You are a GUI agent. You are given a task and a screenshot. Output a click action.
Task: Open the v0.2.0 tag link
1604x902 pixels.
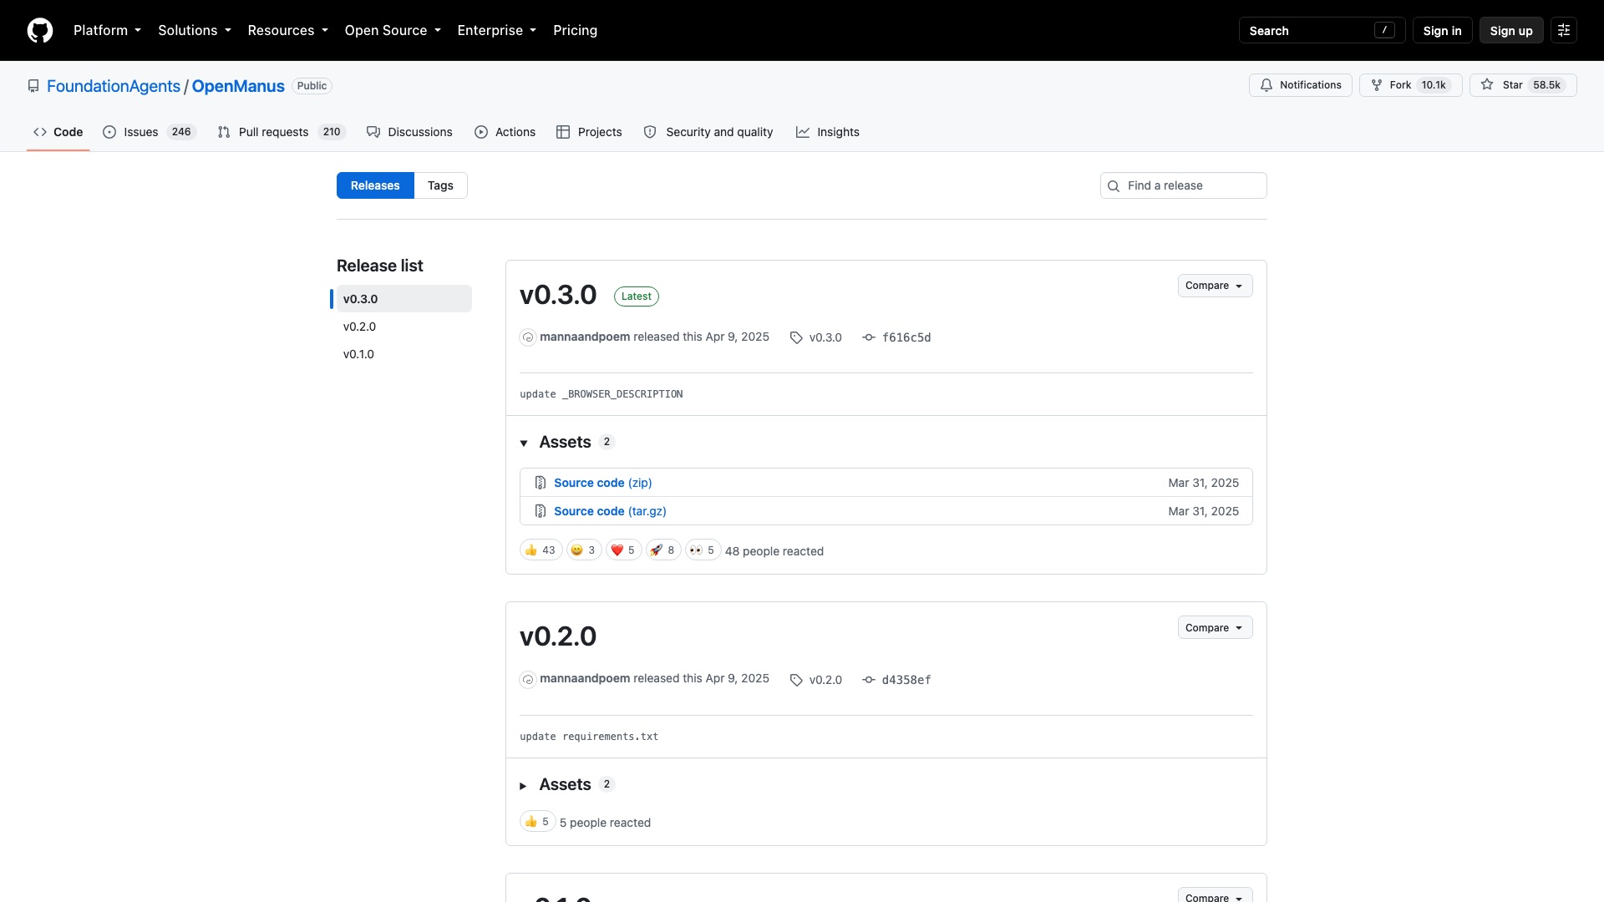816,680
